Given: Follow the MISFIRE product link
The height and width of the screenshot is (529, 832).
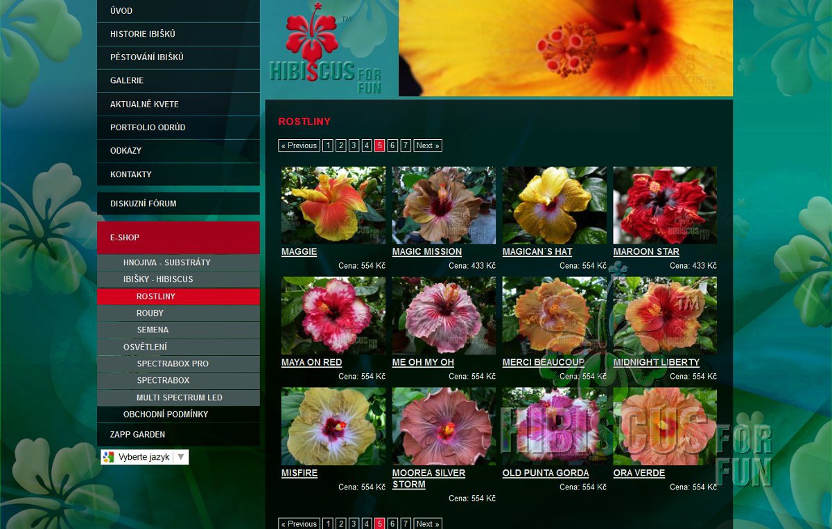Looking at the screenshot, I should pyautogui.click(x=300, y=474).
